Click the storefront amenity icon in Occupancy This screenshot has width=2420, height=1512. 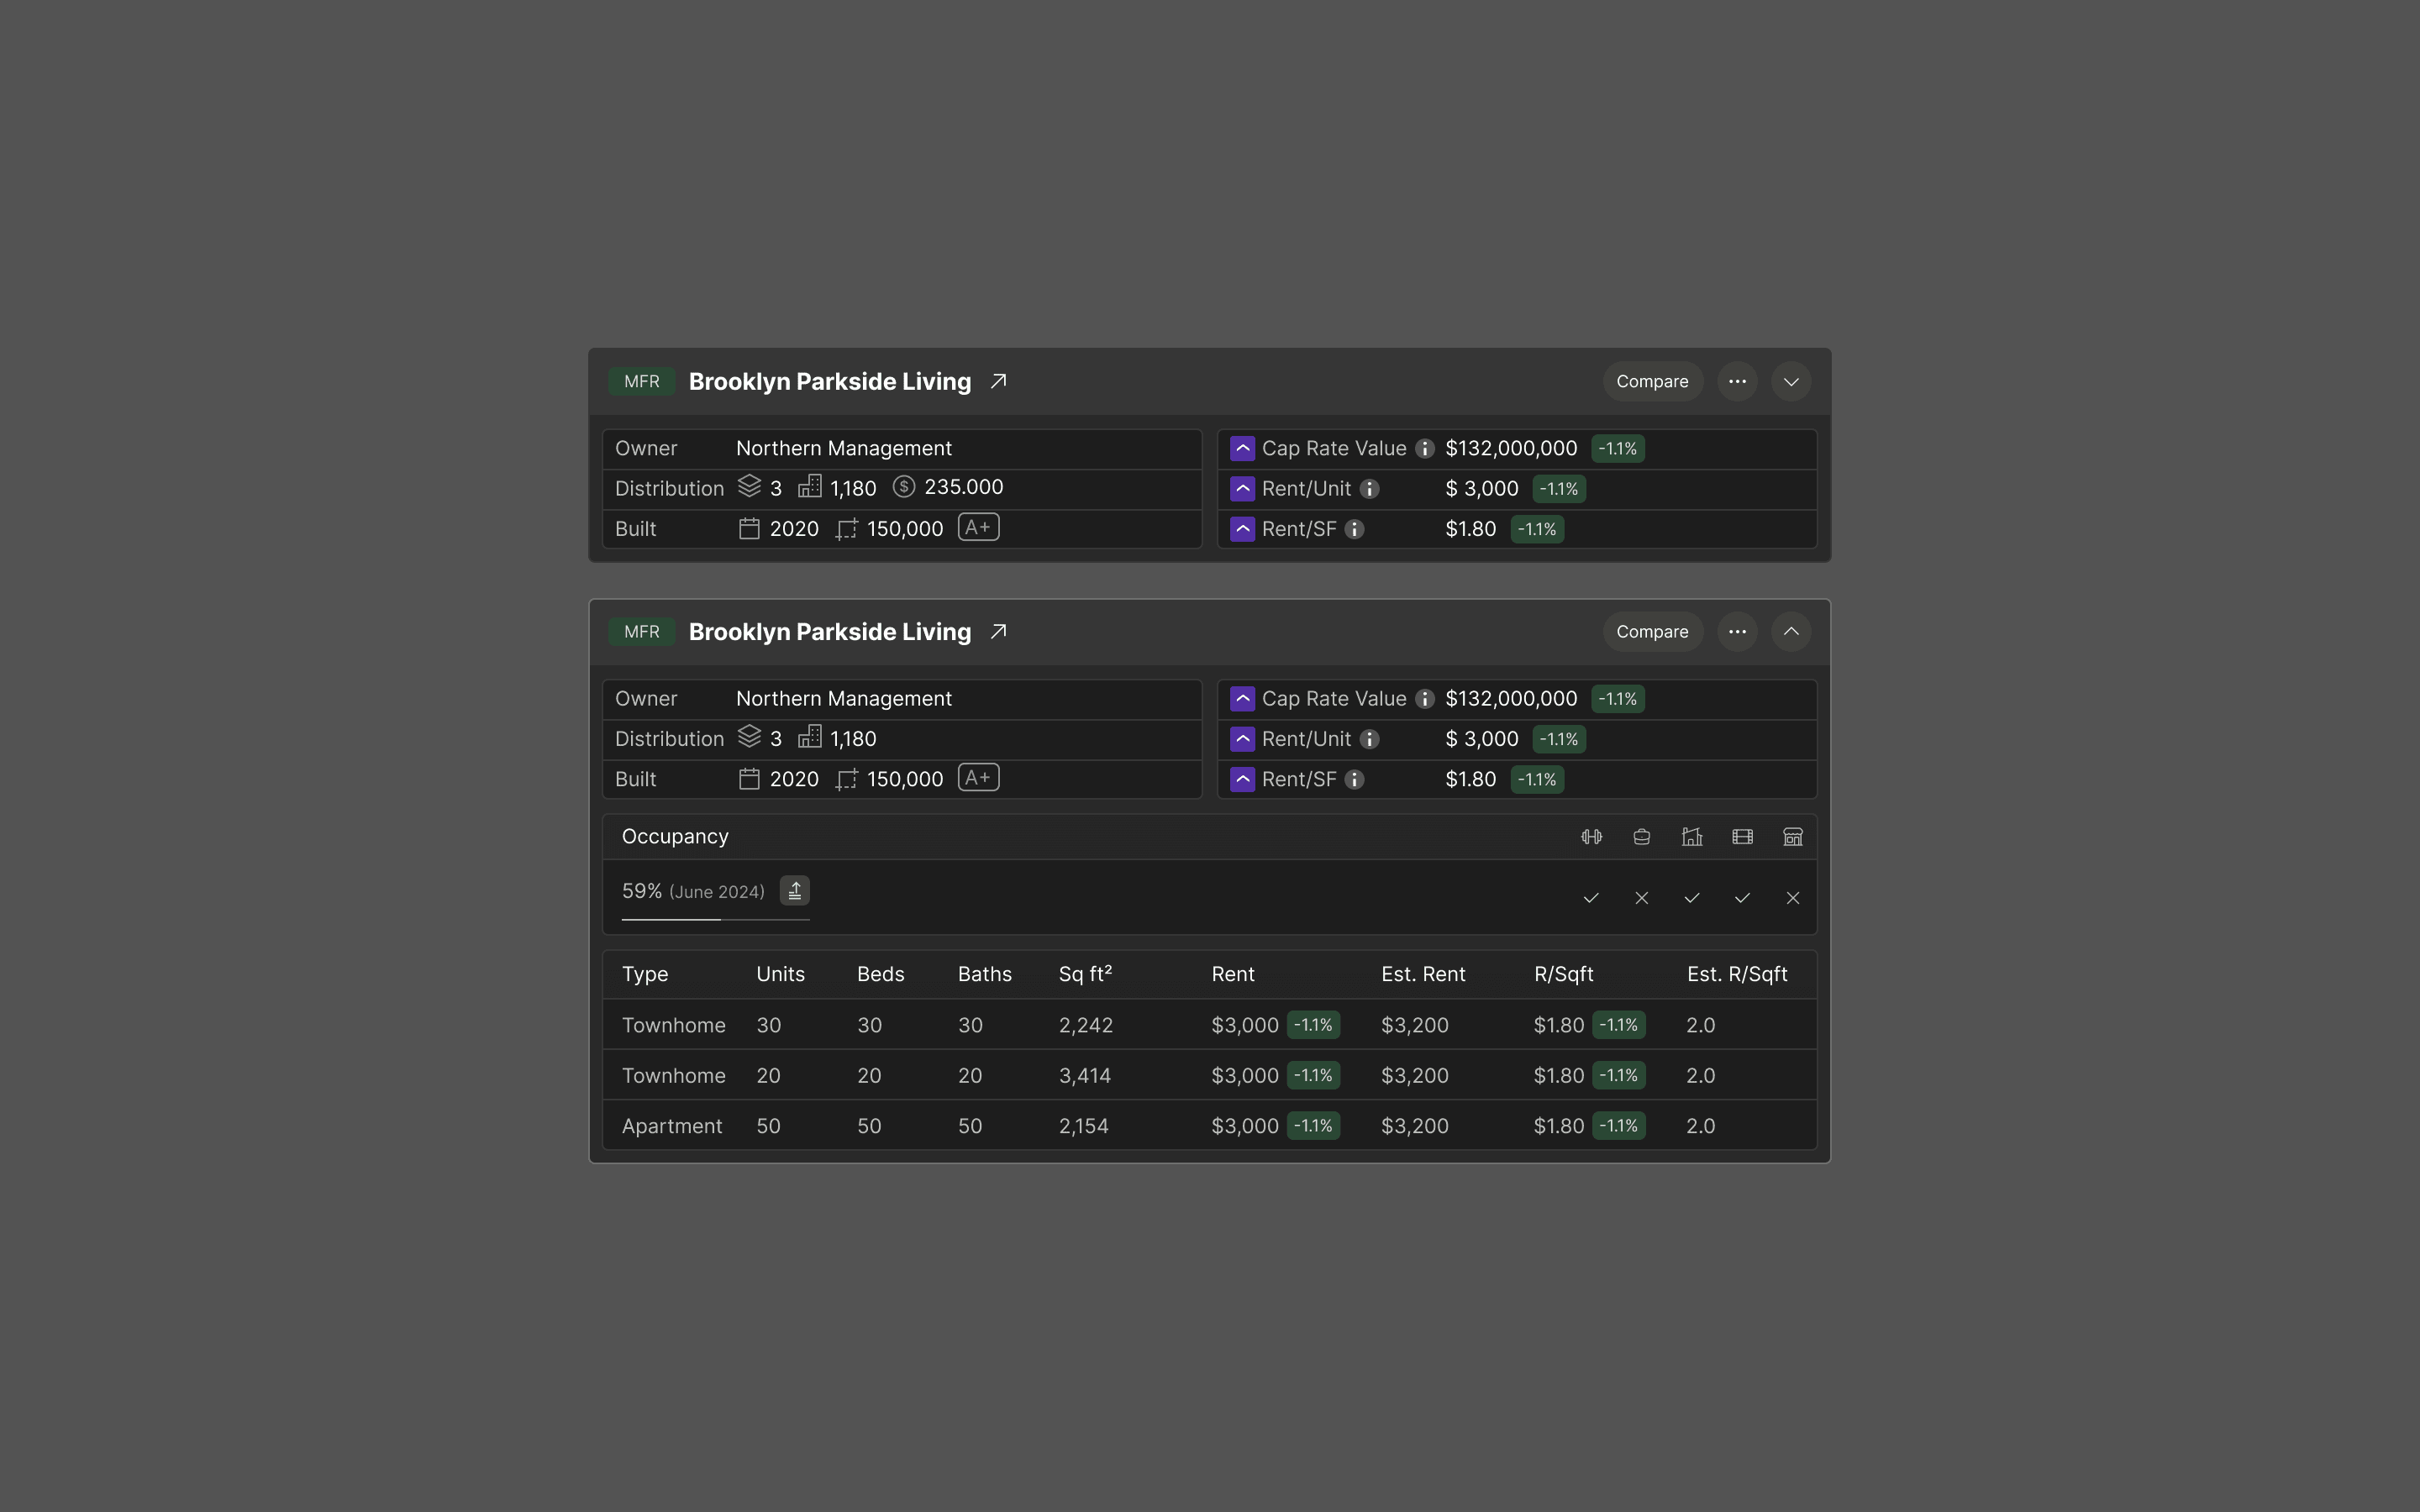[x=1792, y=837]
